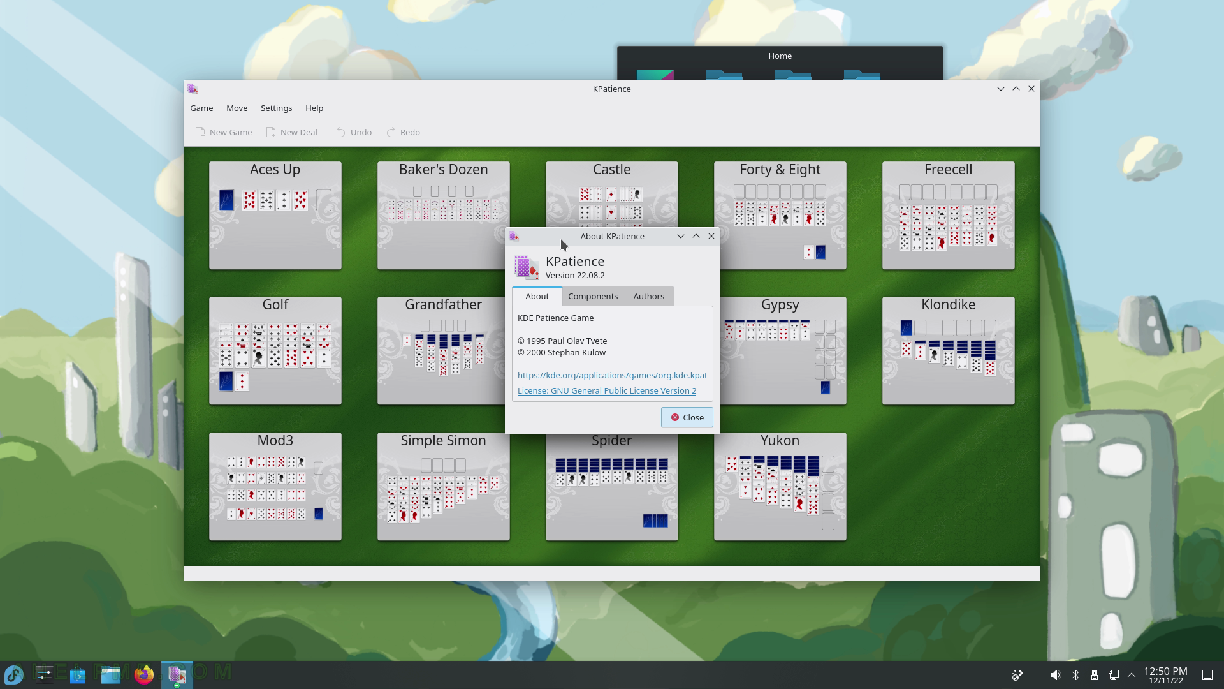The image size is (1224, 689).
Task: Minimize the About KPatience dialog
Action: [x=681, y=236]
